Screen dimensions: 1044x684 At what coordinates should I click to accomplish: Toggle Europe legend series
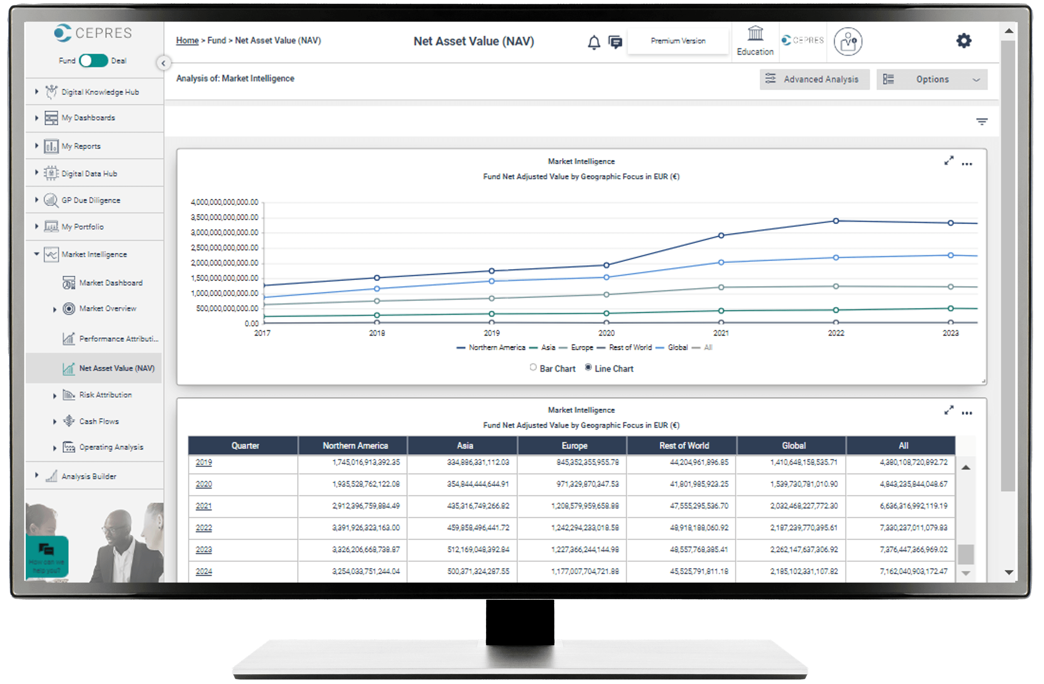click(x=576, y=348)
